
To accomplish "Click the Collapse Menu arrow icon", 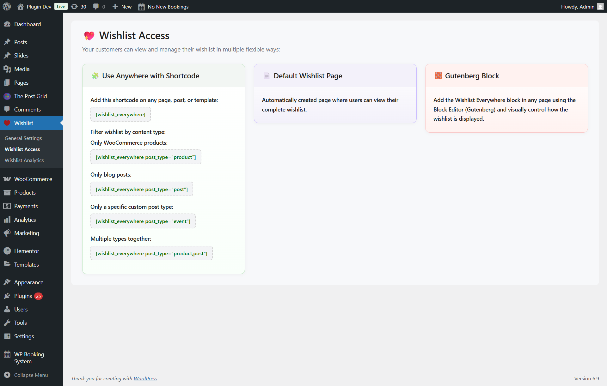I will (7, 375).
